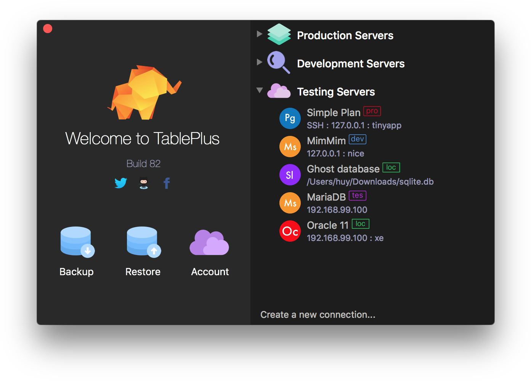Viewport: 531px width, 381px height.
Task: Open the Facebook icon
Action: [x=167, y=183]
